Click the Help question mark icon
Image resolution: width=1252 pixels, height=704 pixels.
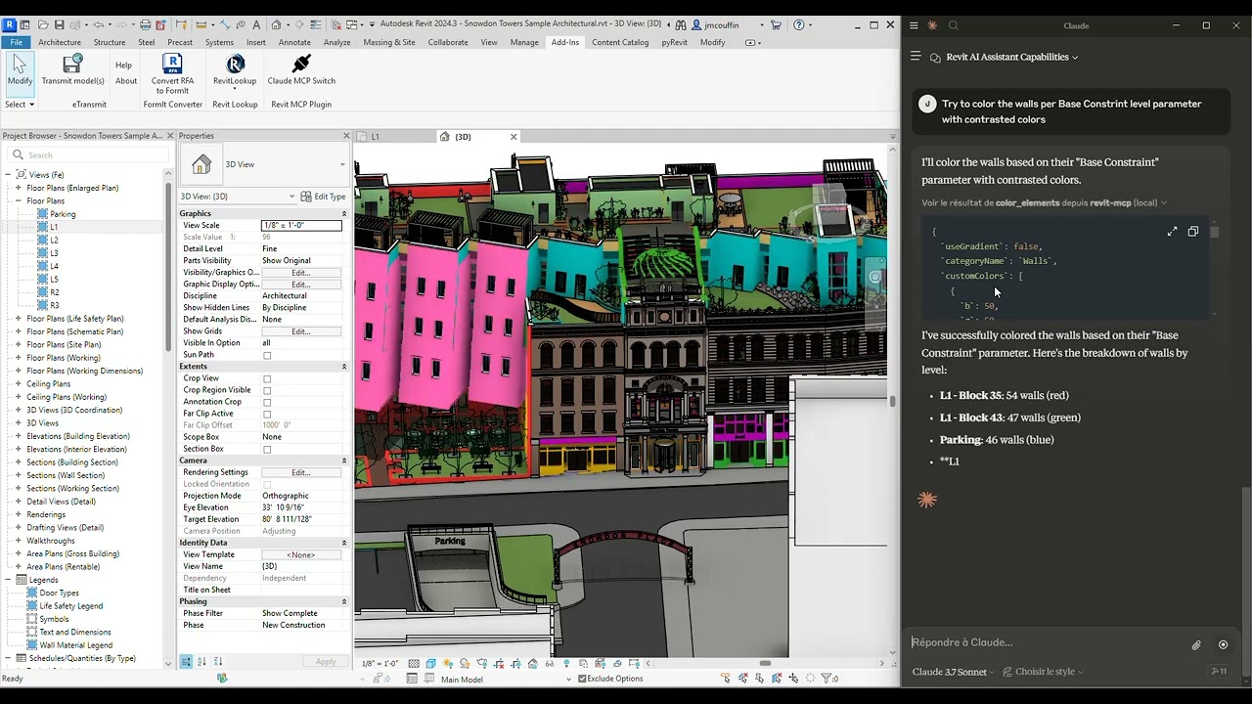pyautogui.click(x=799, y=25)
